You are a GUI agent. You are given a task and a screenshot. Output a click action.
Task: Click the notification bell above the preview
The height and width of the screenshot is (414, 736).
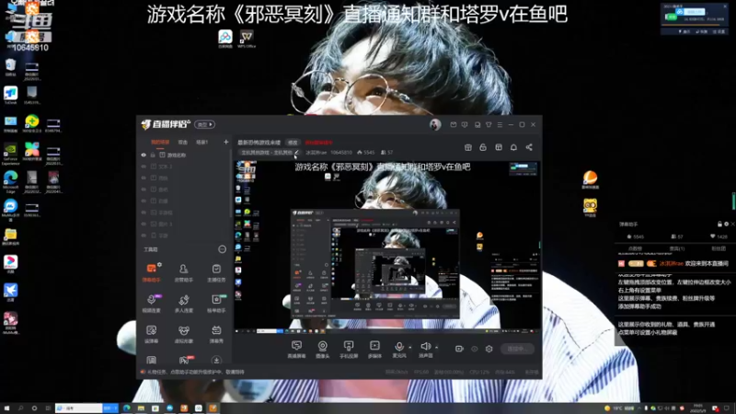tap(513, 147)
